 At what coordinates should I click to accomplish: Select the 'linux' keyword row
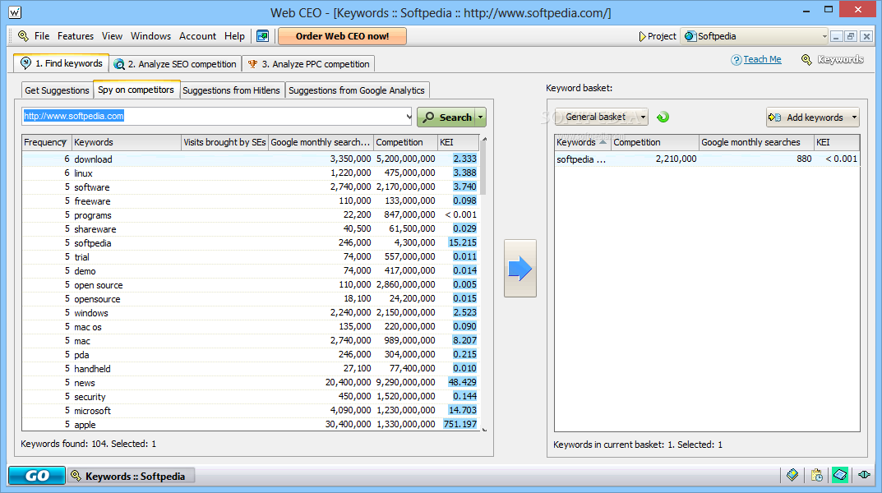[251, 173]
